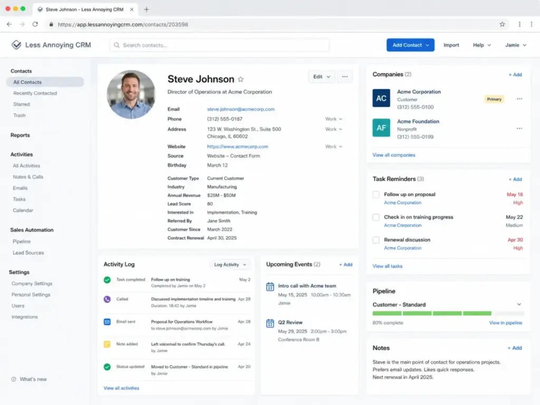
Task: Reload the page in the browser
Action: [x=35, y=24]
